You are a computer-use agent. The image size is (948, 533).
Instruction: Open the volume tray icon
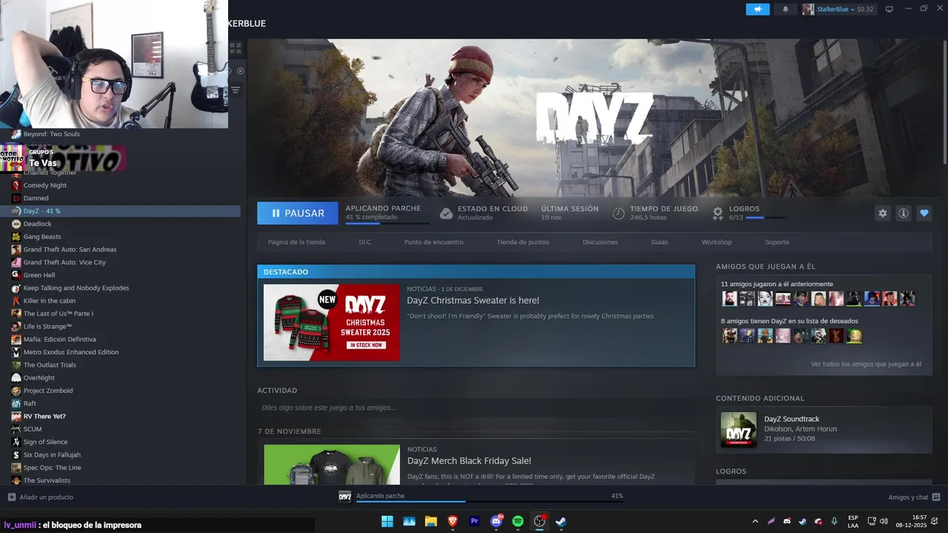(884, 521)
